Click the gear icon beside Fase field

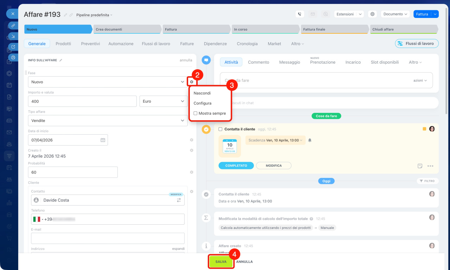pos(192,82)
